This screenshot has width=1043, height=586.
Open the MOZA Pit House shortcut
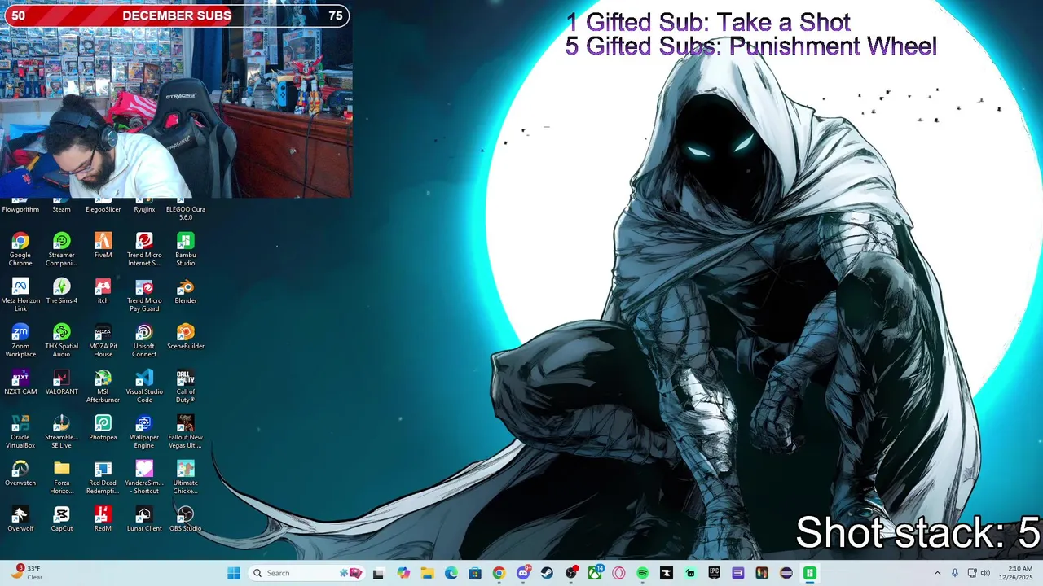[x=103, y=341]
